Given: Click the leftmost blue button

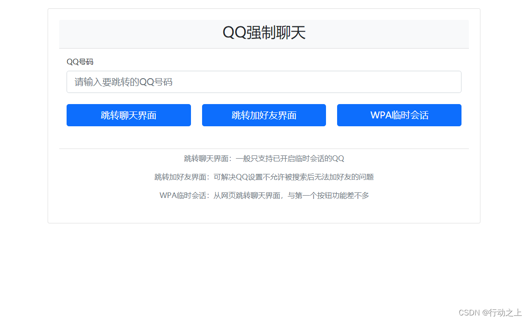Looking at the screenshot, I should (x=129, y=115).
